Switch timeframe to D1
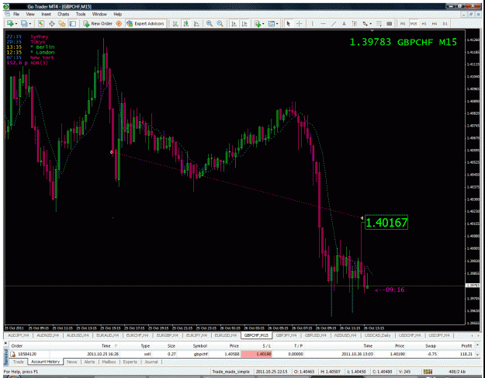Viewport: 485px width, 378px height. pos(445,23)
